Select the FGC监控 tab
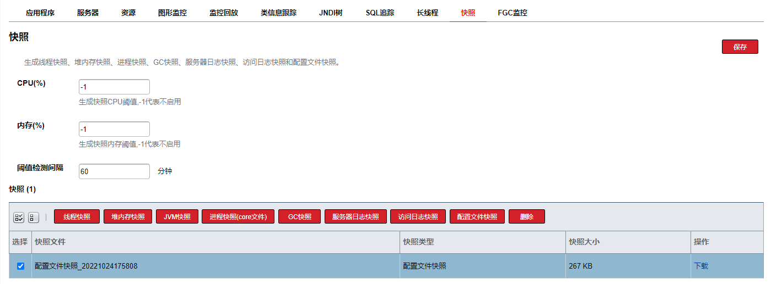Image resolution: width=771 pixels, height=284 pixels. [512, 13]
